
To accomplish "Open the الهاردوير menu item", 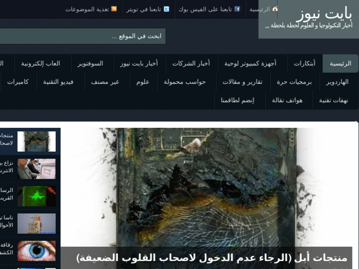I will pos(337,82).
